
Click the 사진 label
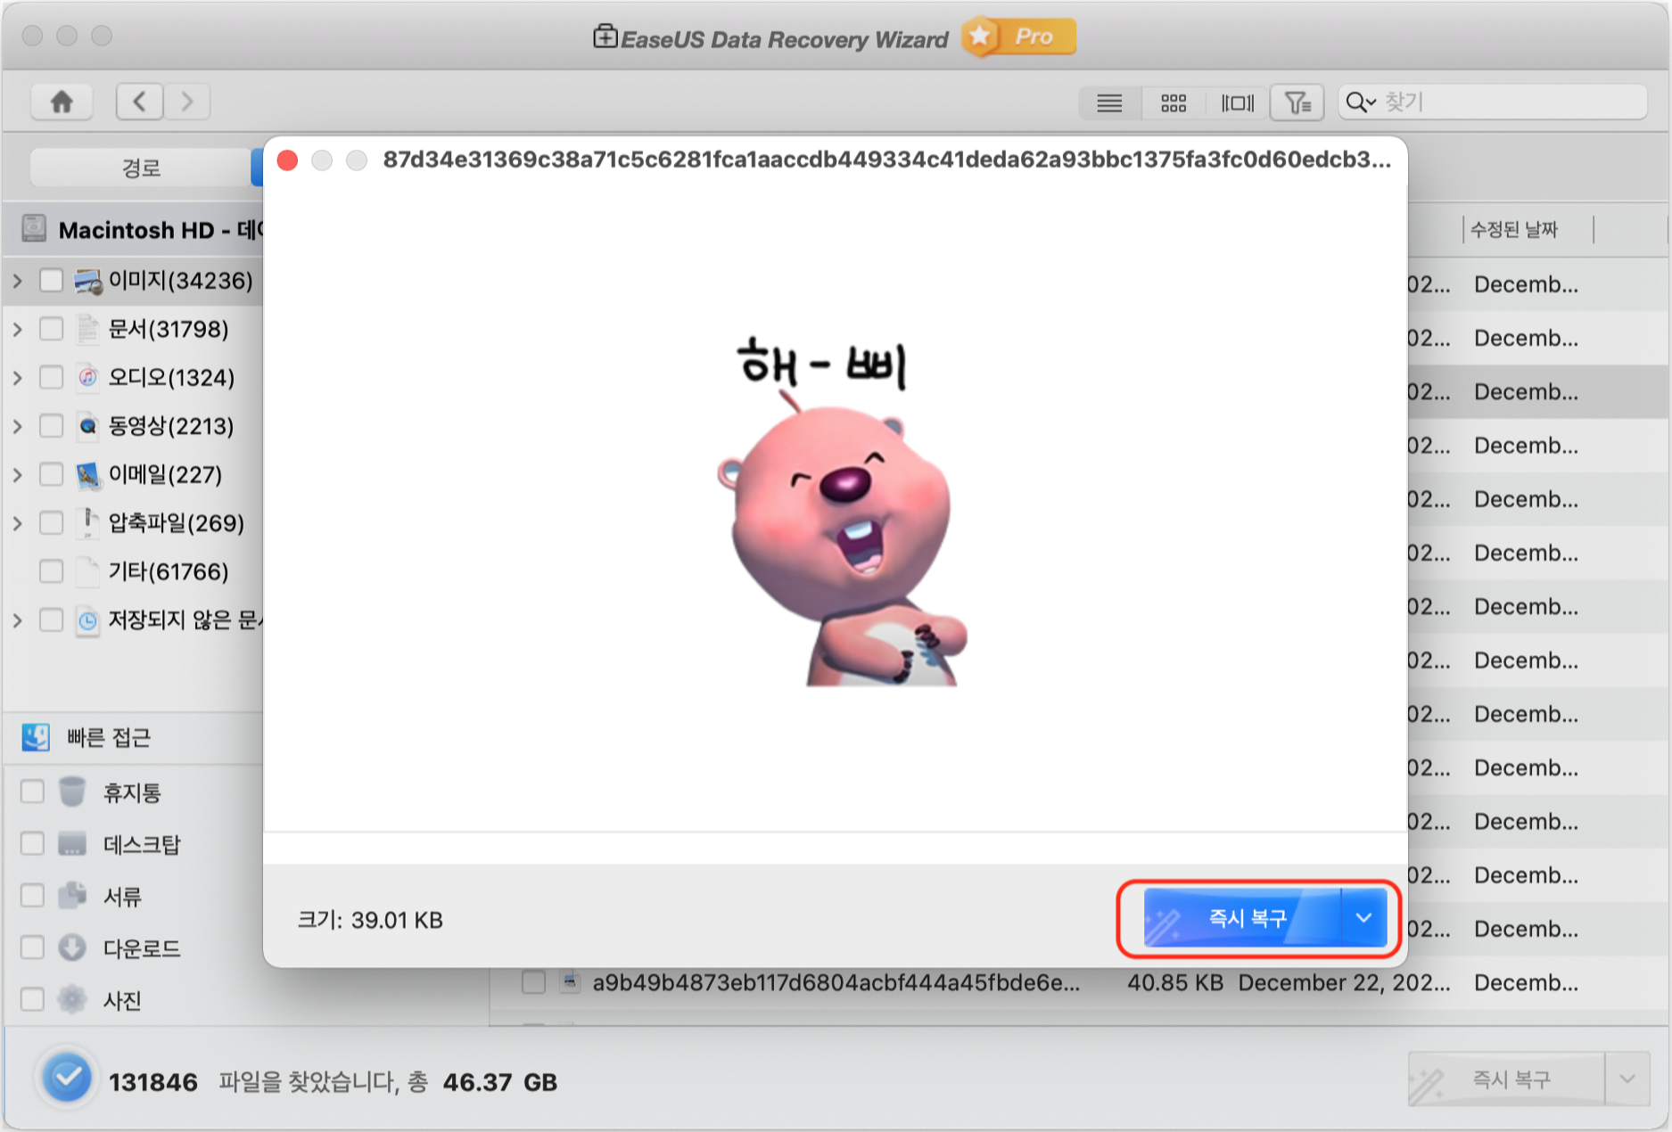tap(122, 1000)
